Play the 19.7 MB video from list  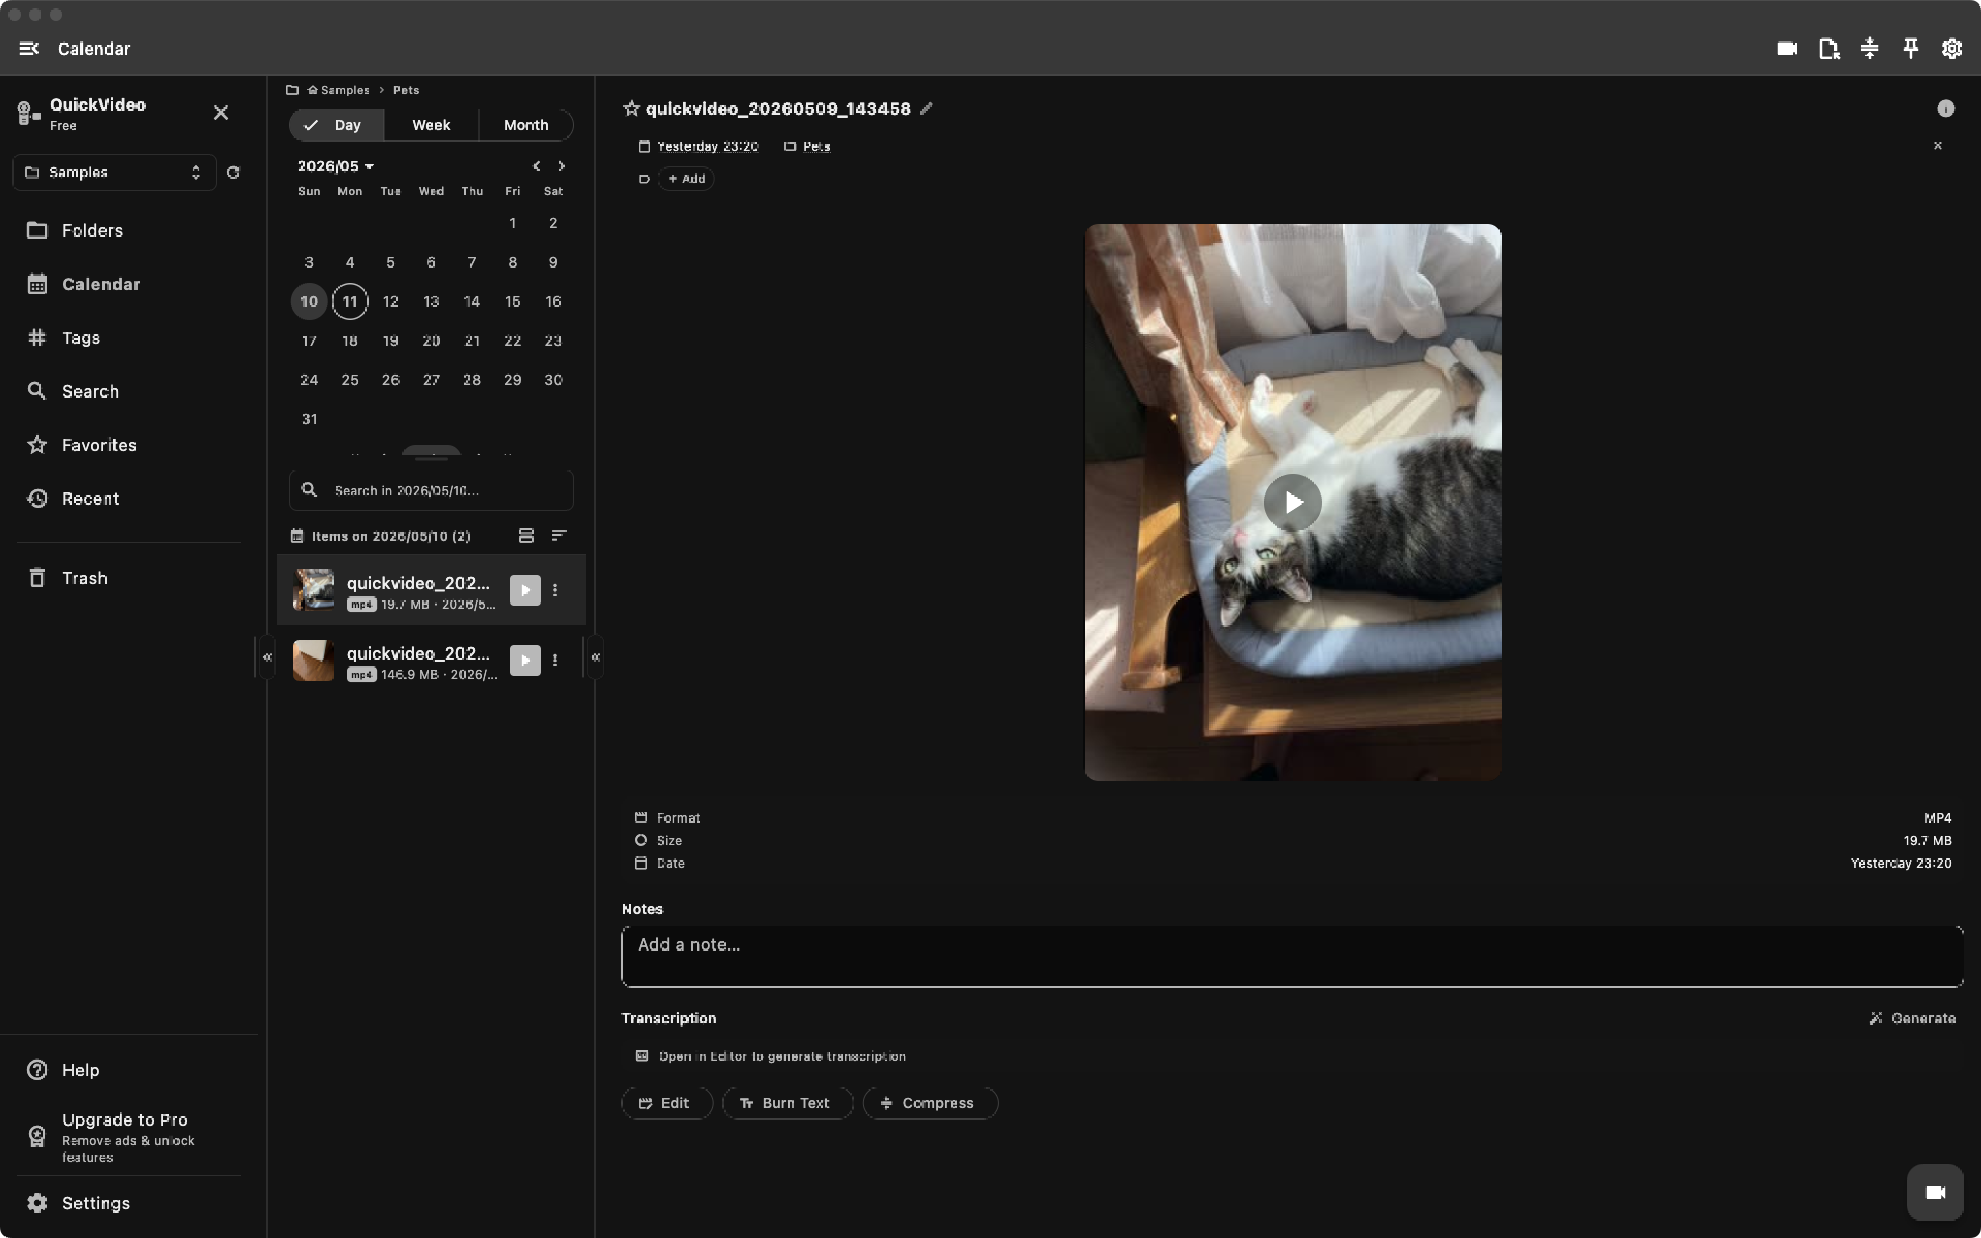[x=525, y=589]
